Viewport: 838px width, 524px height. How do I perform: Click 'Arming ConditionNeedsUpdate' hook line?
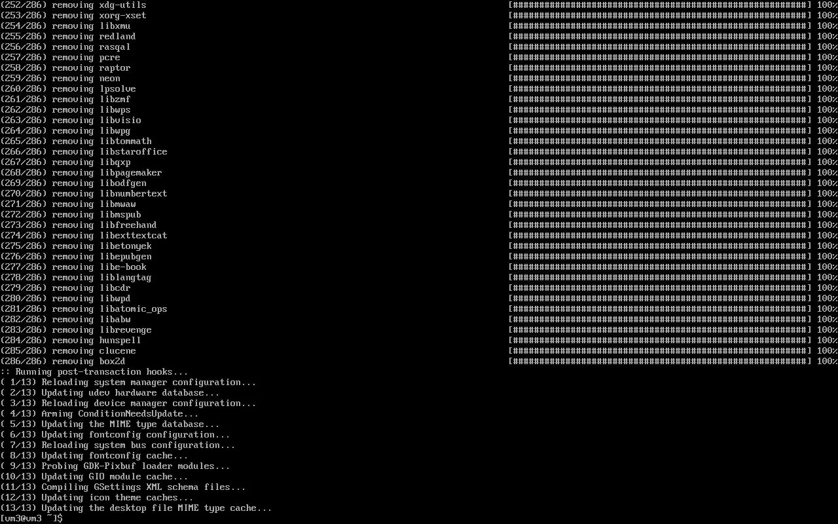pyautogui.click(x=100, y=413)
